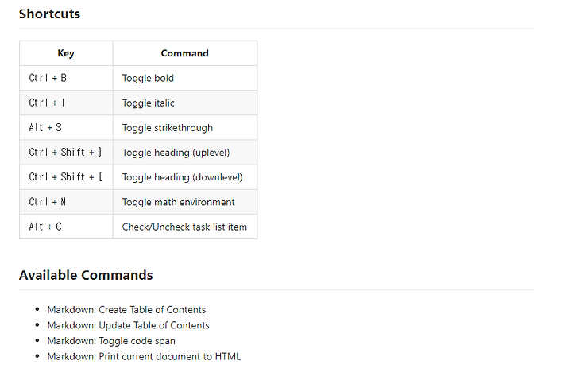Select the Ctrl + B key cell
The height and width of the screenshot is (376, 572).
66,78
